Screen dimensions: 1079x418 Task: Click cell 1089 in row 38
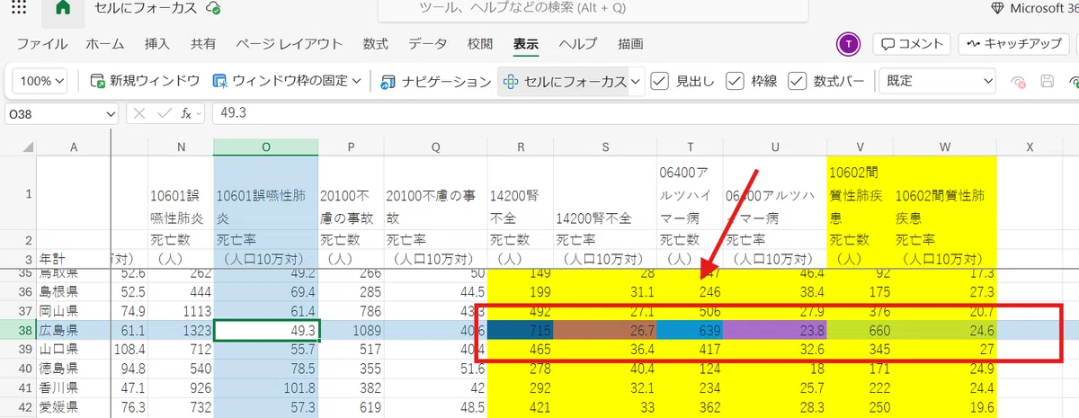pyautogui.click(x=351, y=331)
